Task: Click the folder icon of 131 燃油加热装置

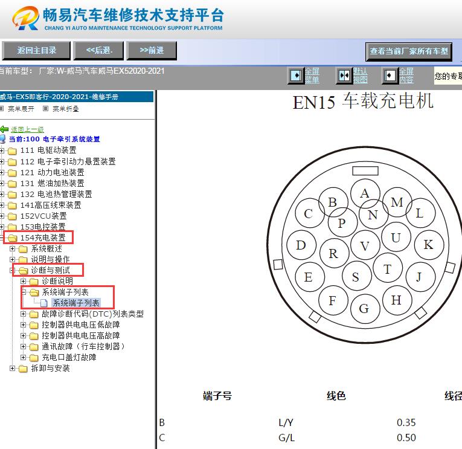Action: [x=12, y=184]
